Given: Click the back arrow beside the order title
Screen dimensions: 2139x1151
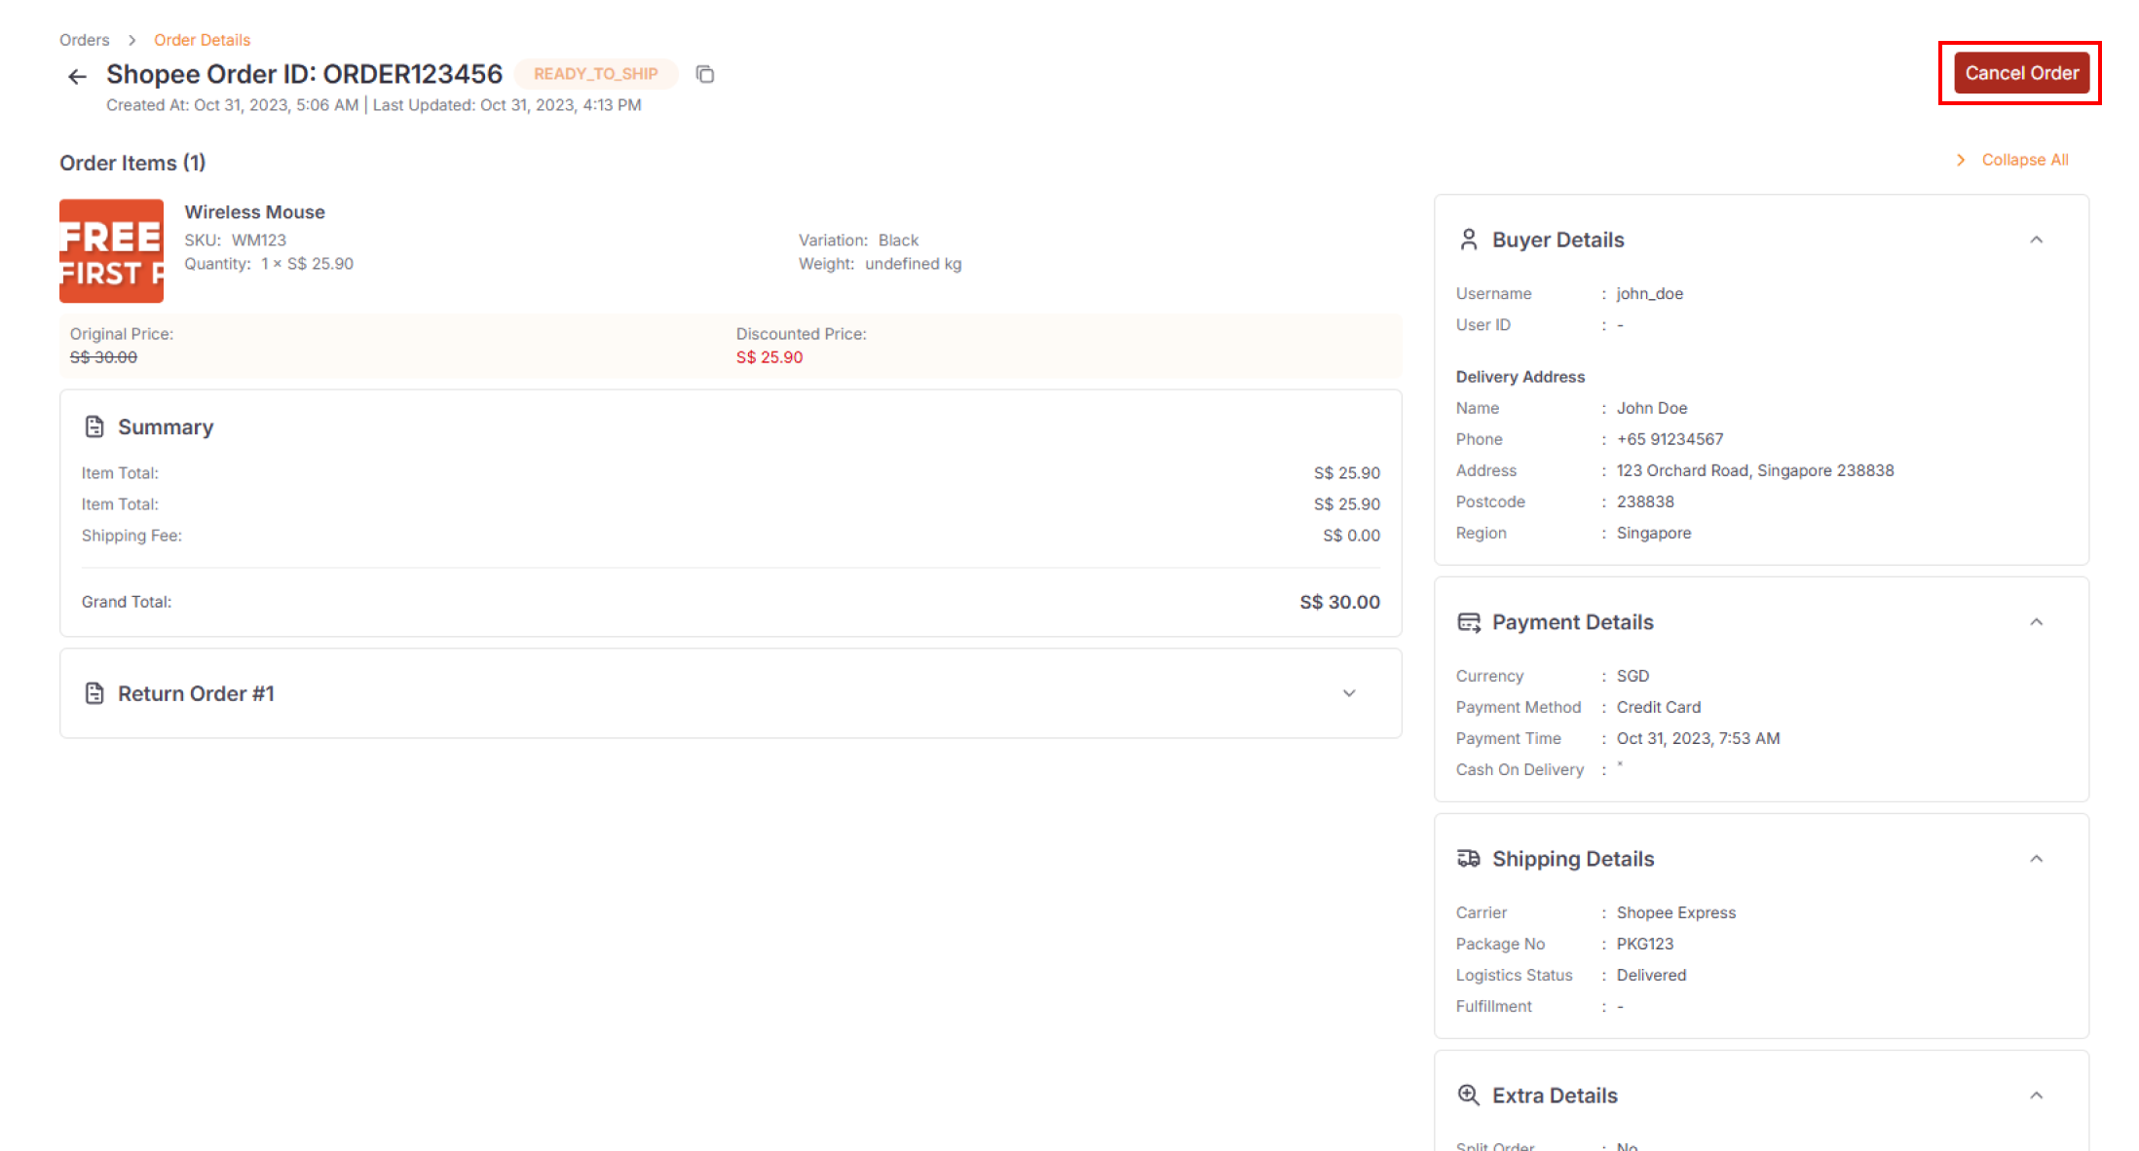Looking at the screenshot, I should (x=77, y=75).
